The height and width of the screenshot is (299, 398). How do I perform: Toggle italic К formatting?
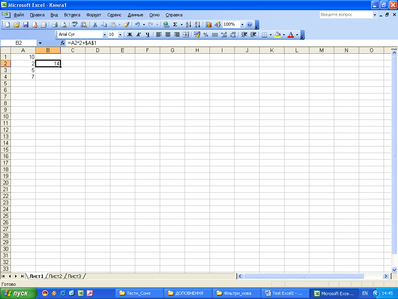tap(139, 35)
